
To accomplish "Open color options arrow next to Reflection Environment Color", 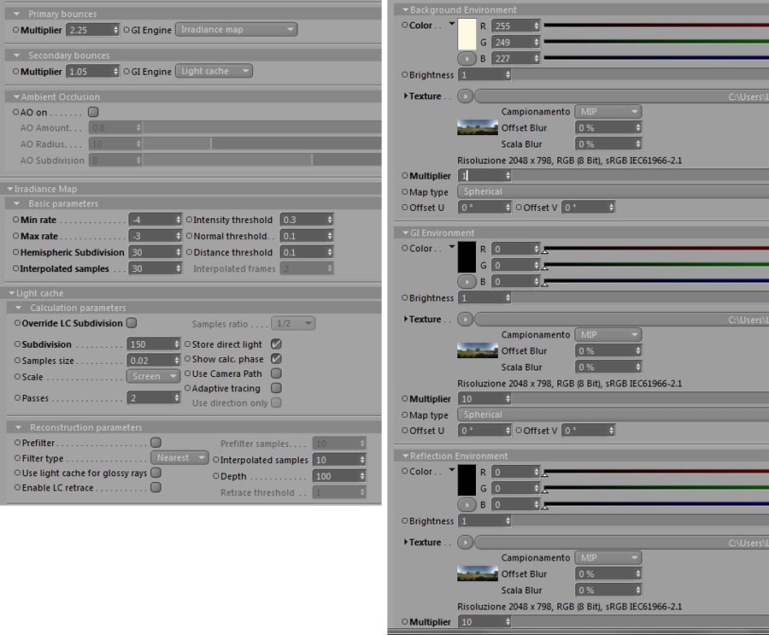I will pos(452,469).
